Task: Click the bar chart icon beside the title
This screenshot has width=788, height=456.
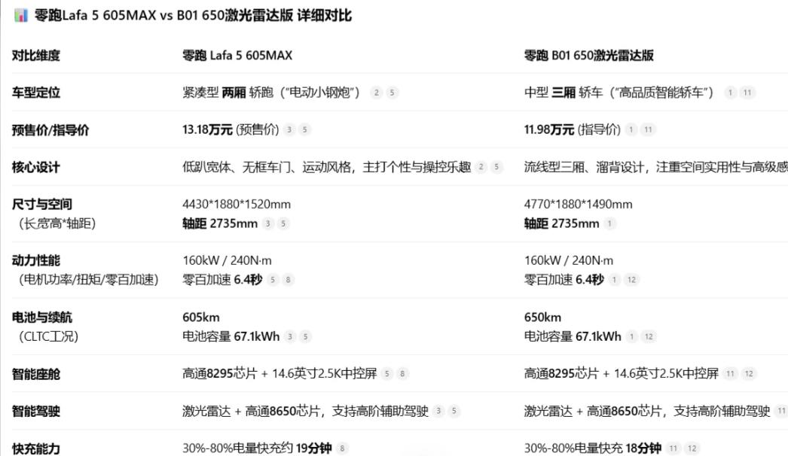Action: point(20,16)
